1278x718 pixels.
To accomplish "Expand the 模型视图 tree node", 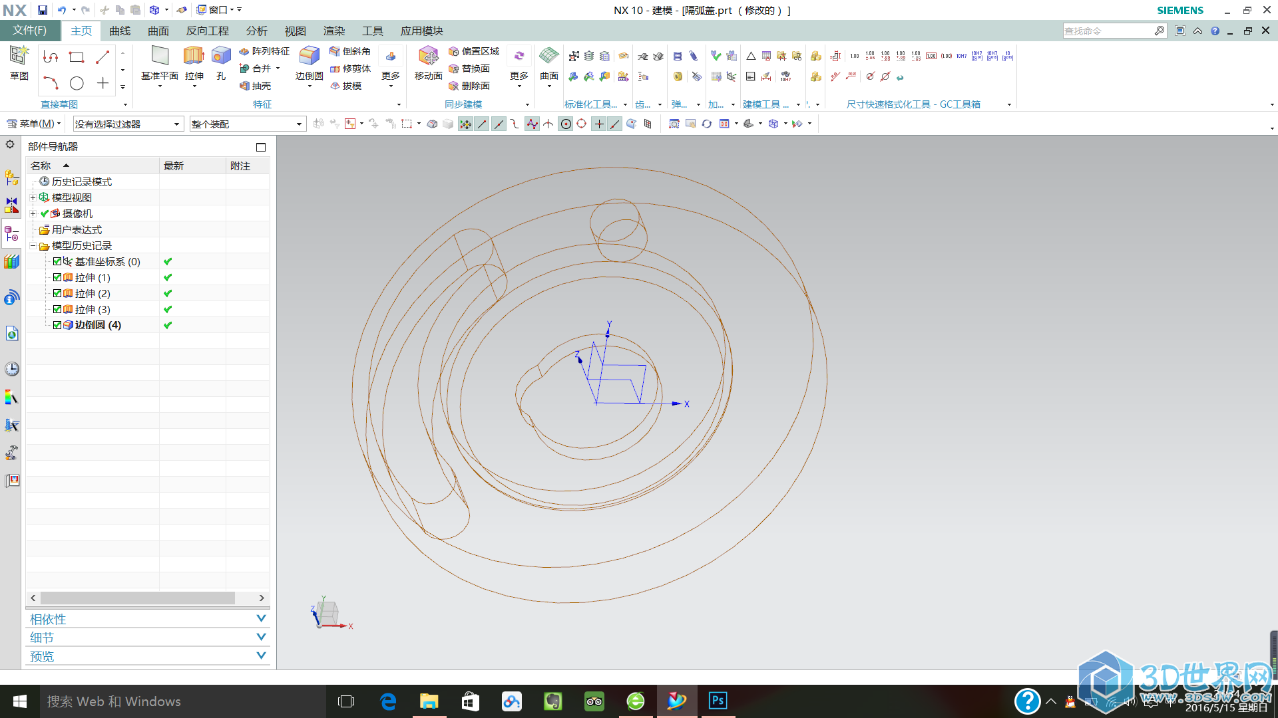I will click(x=33, y=197).
